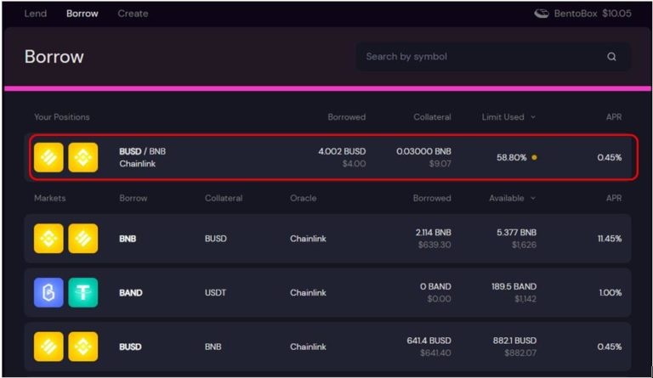This screenshot has width=653, height=378.
Task: Switch to the Lend tab
Action: (x=35, y=14)
